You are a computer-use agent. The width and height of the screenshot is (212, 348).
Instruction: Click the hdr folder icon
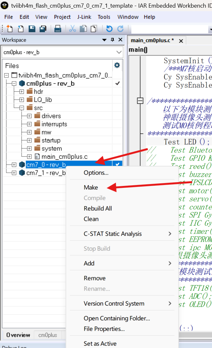(x=30, y=91)
